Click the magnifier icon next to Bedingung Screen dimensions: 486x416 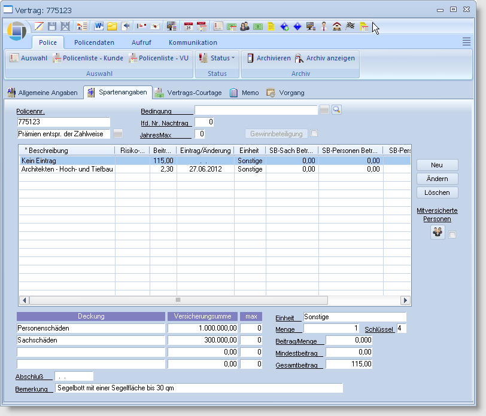(x=336, y=109)
